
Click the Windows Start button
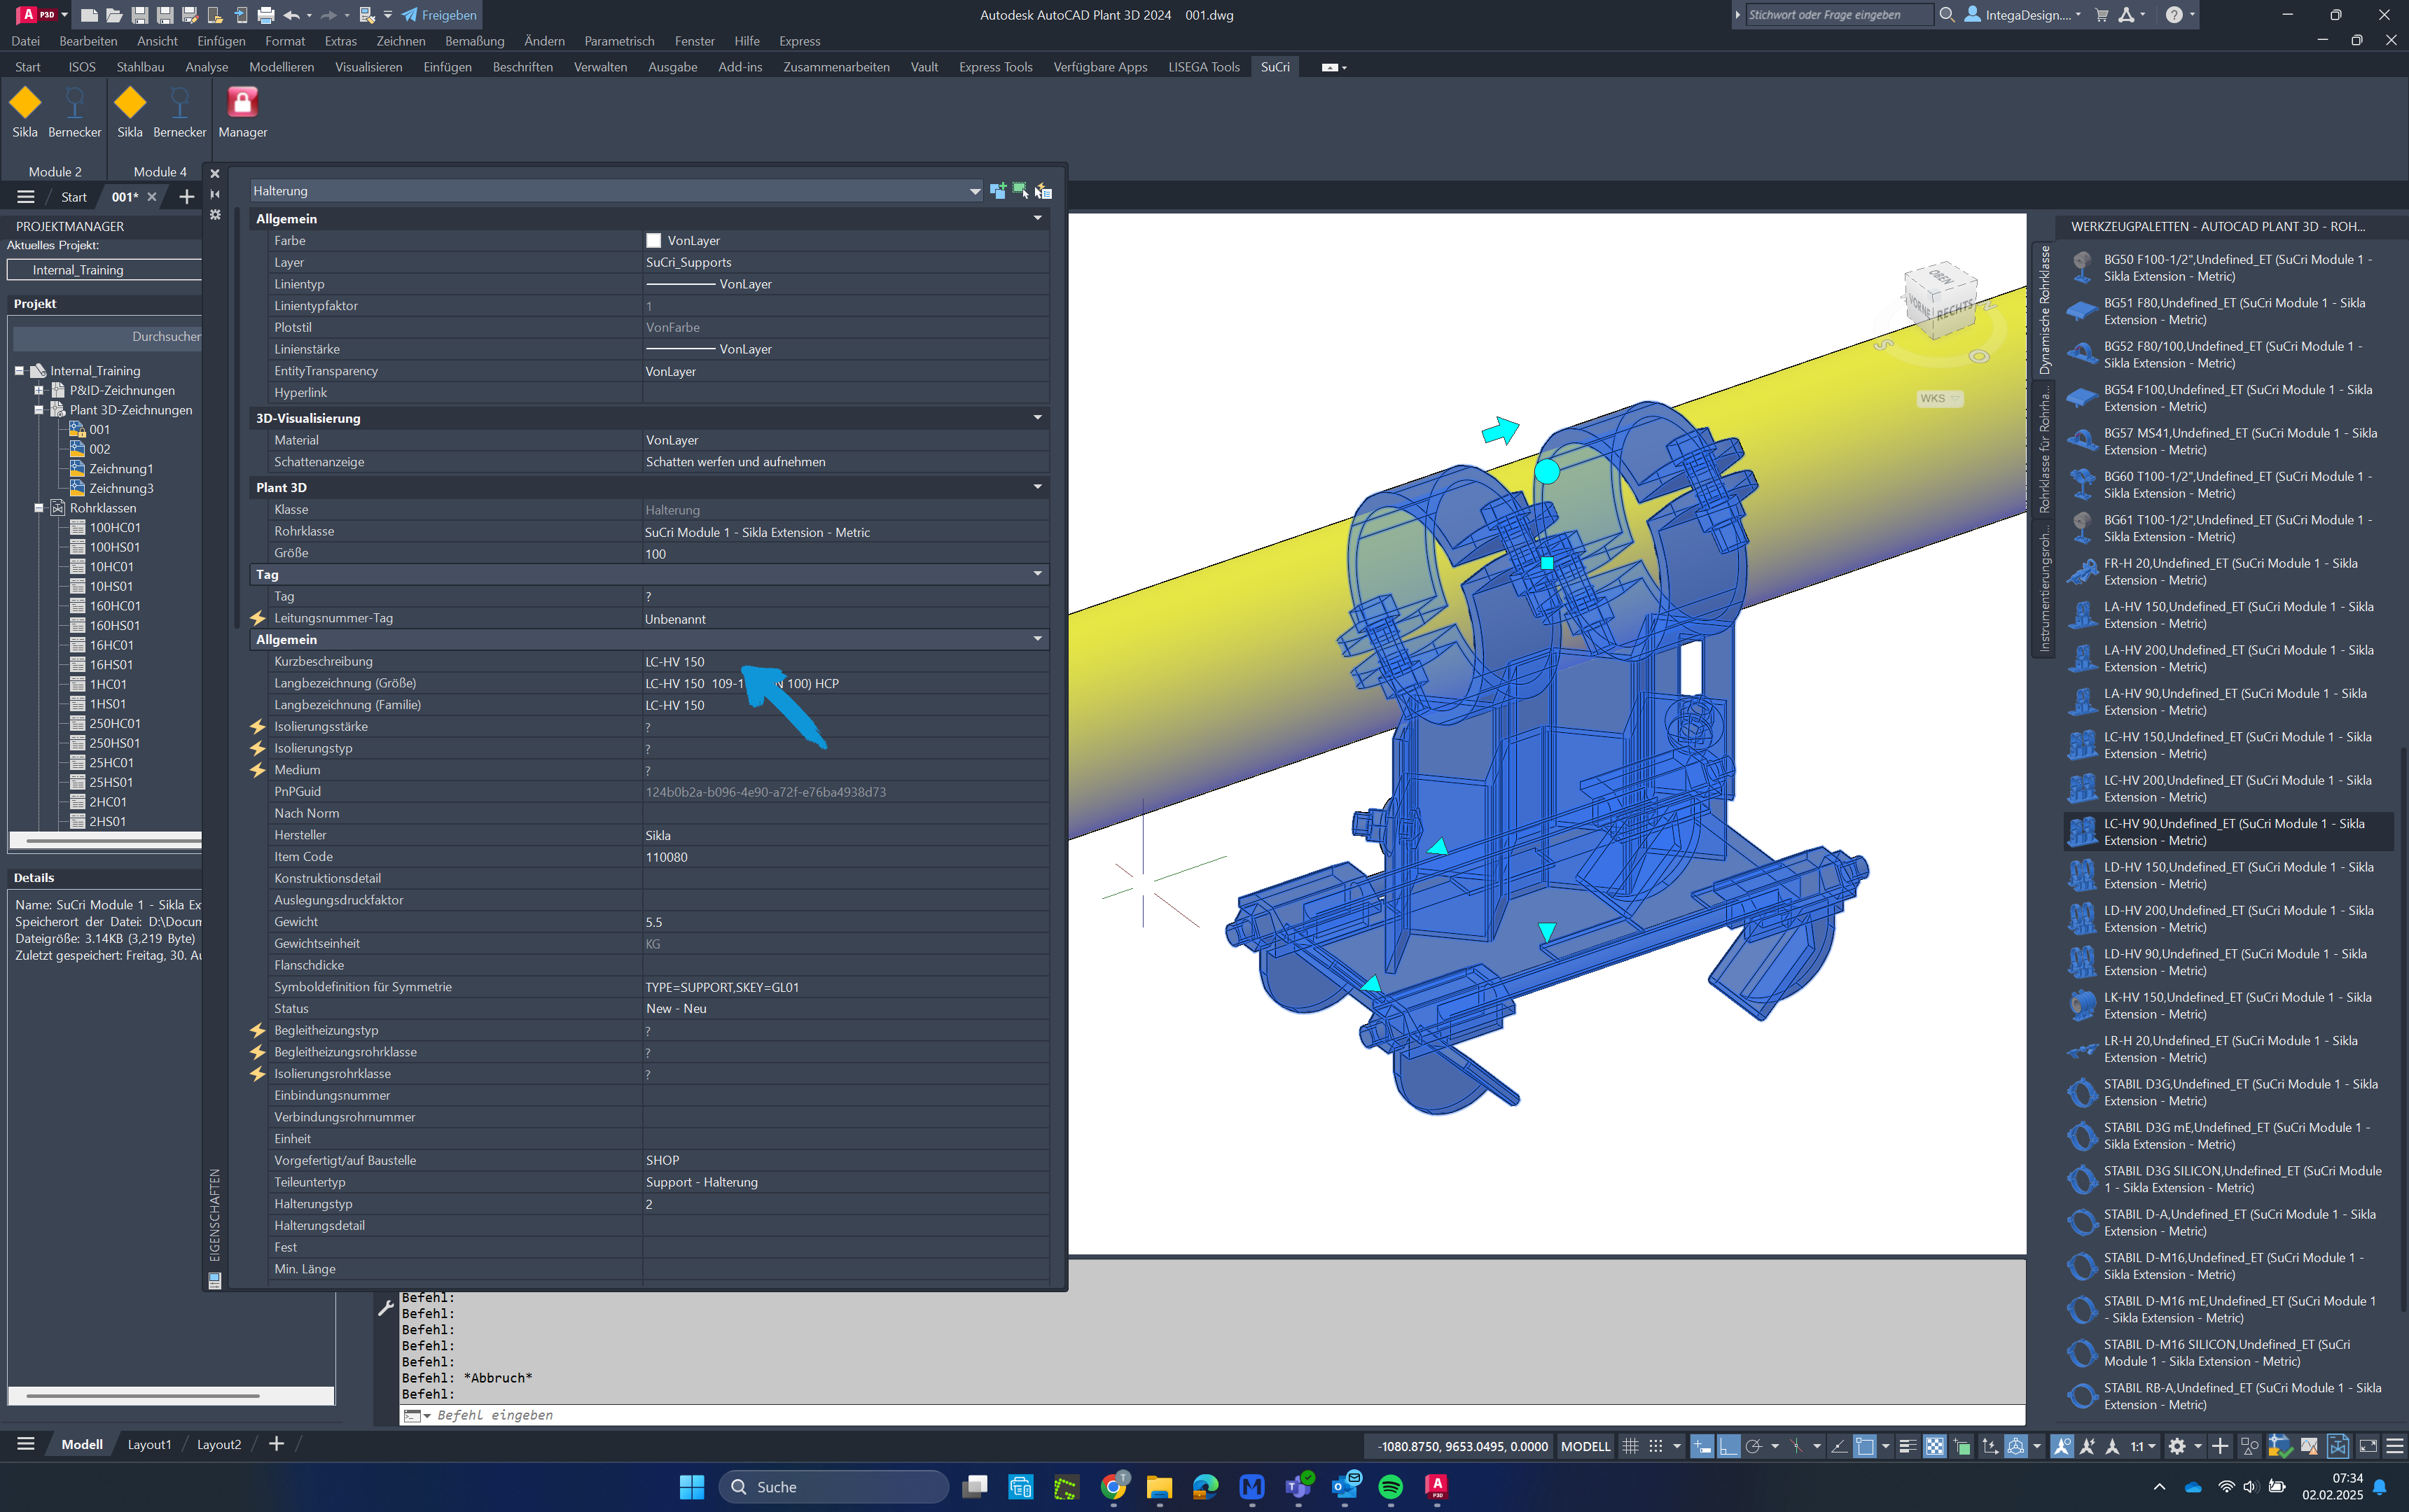pos(691,1487)
